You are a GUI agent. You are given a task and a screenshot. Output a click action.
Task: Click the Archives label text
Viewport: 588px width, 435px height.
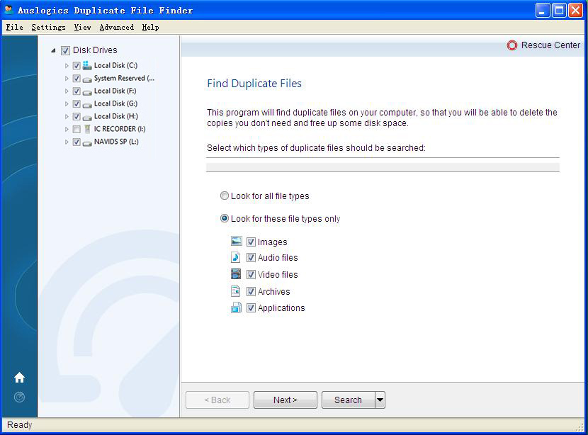[x=273, y=291]
